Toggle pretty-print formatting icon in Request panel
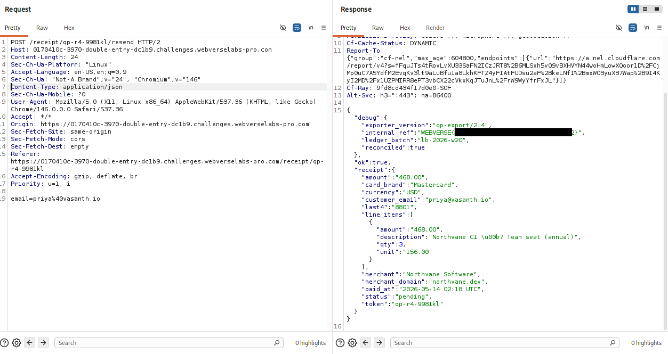The image size is (668, 354). click(297, 28)
